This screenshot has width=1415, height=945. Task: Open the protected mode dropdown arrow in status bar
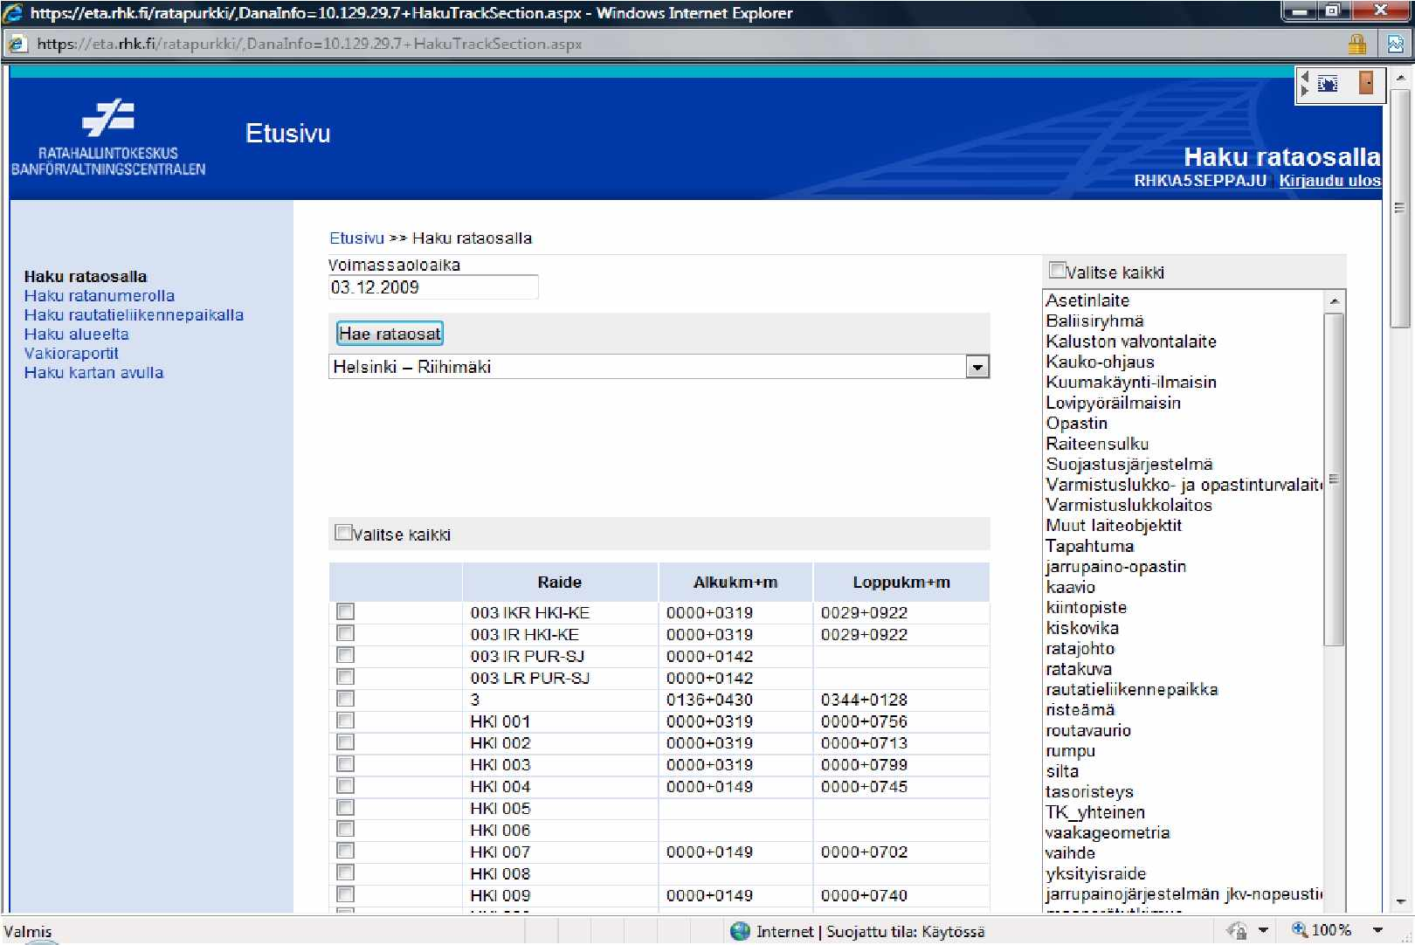[x=1262, y=931]
